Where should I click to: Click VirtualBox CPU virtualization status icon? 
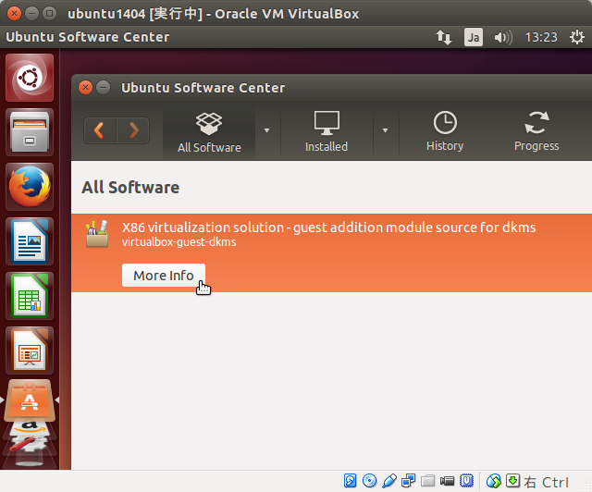tap(466, 481)
